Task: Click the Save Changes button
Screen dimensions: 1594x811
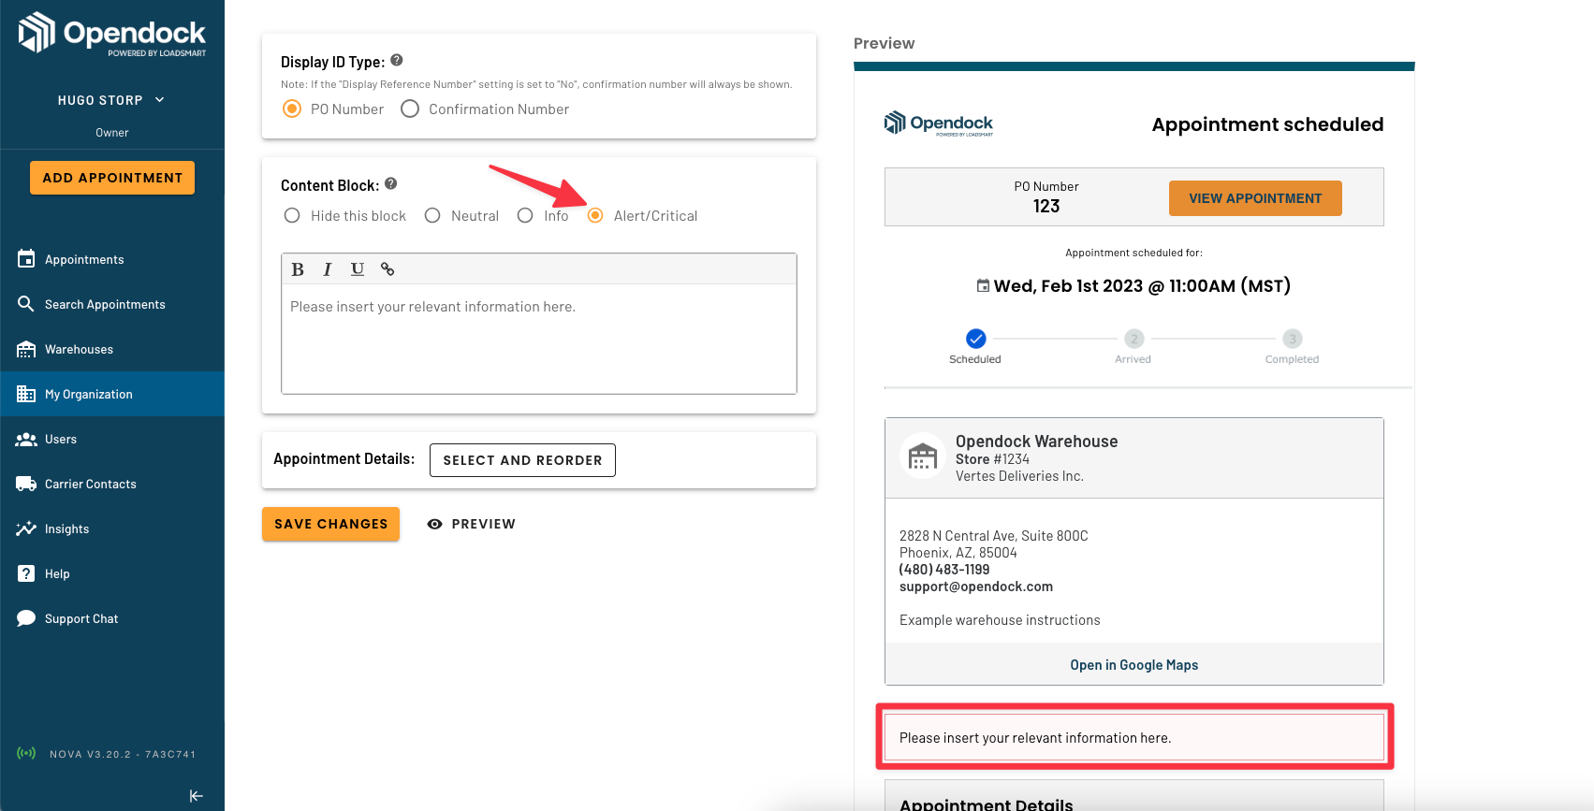Action: 330,524
